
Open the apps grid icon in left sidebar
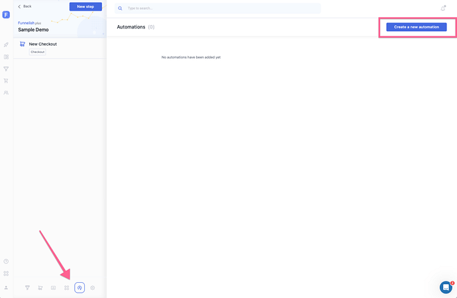coord(6,273)
